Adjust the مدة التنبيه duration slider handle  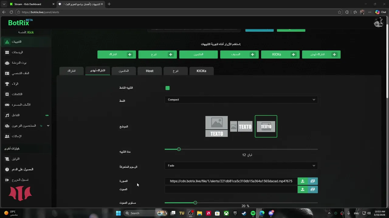point(179,149)
